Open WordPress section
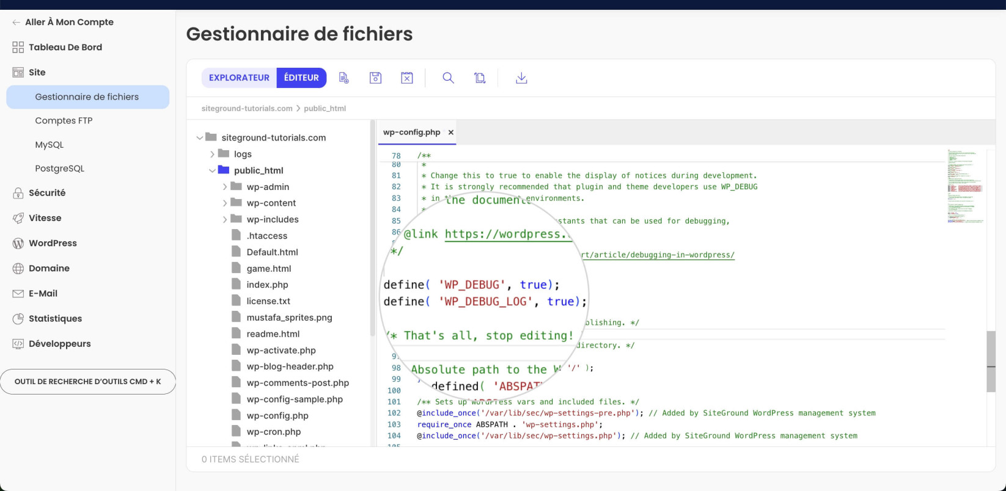Screen dimensions: 1006x491 coord(53,243)
